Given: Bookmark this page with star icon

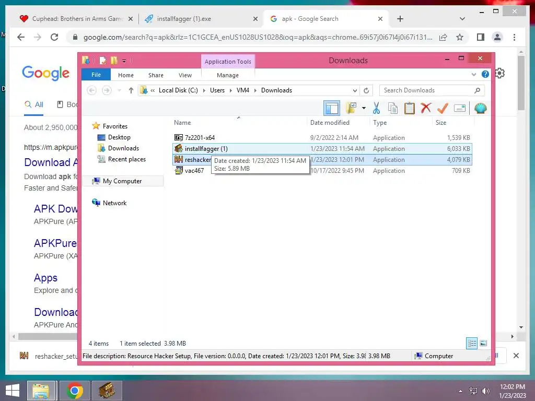Looking at the screenshot, I should tap(460, 37).
